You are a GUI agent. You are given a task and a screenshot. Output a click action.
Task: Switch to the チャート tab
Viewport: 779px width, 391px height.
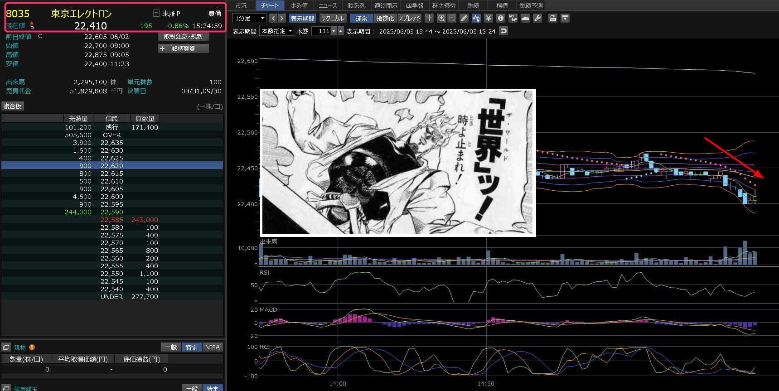(270, 5)
